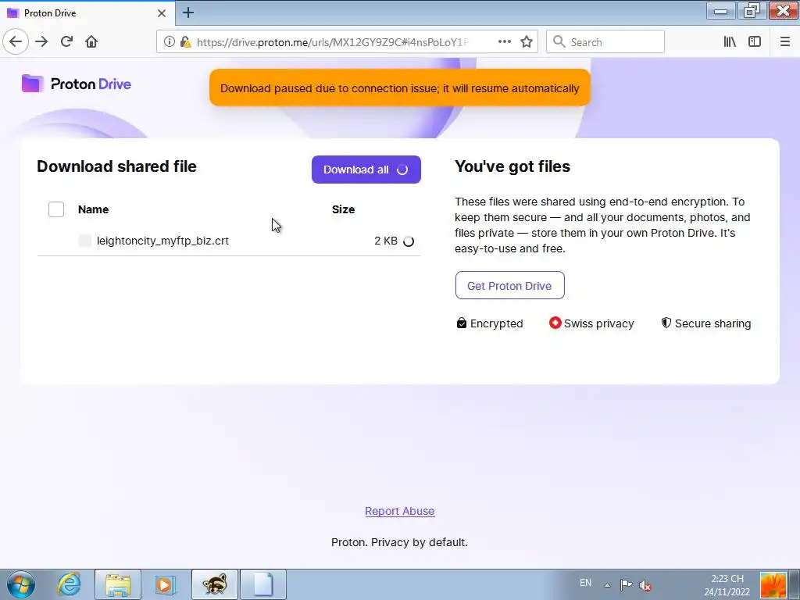
Task: Click the You've got files heading
Action: pos(512,166)
